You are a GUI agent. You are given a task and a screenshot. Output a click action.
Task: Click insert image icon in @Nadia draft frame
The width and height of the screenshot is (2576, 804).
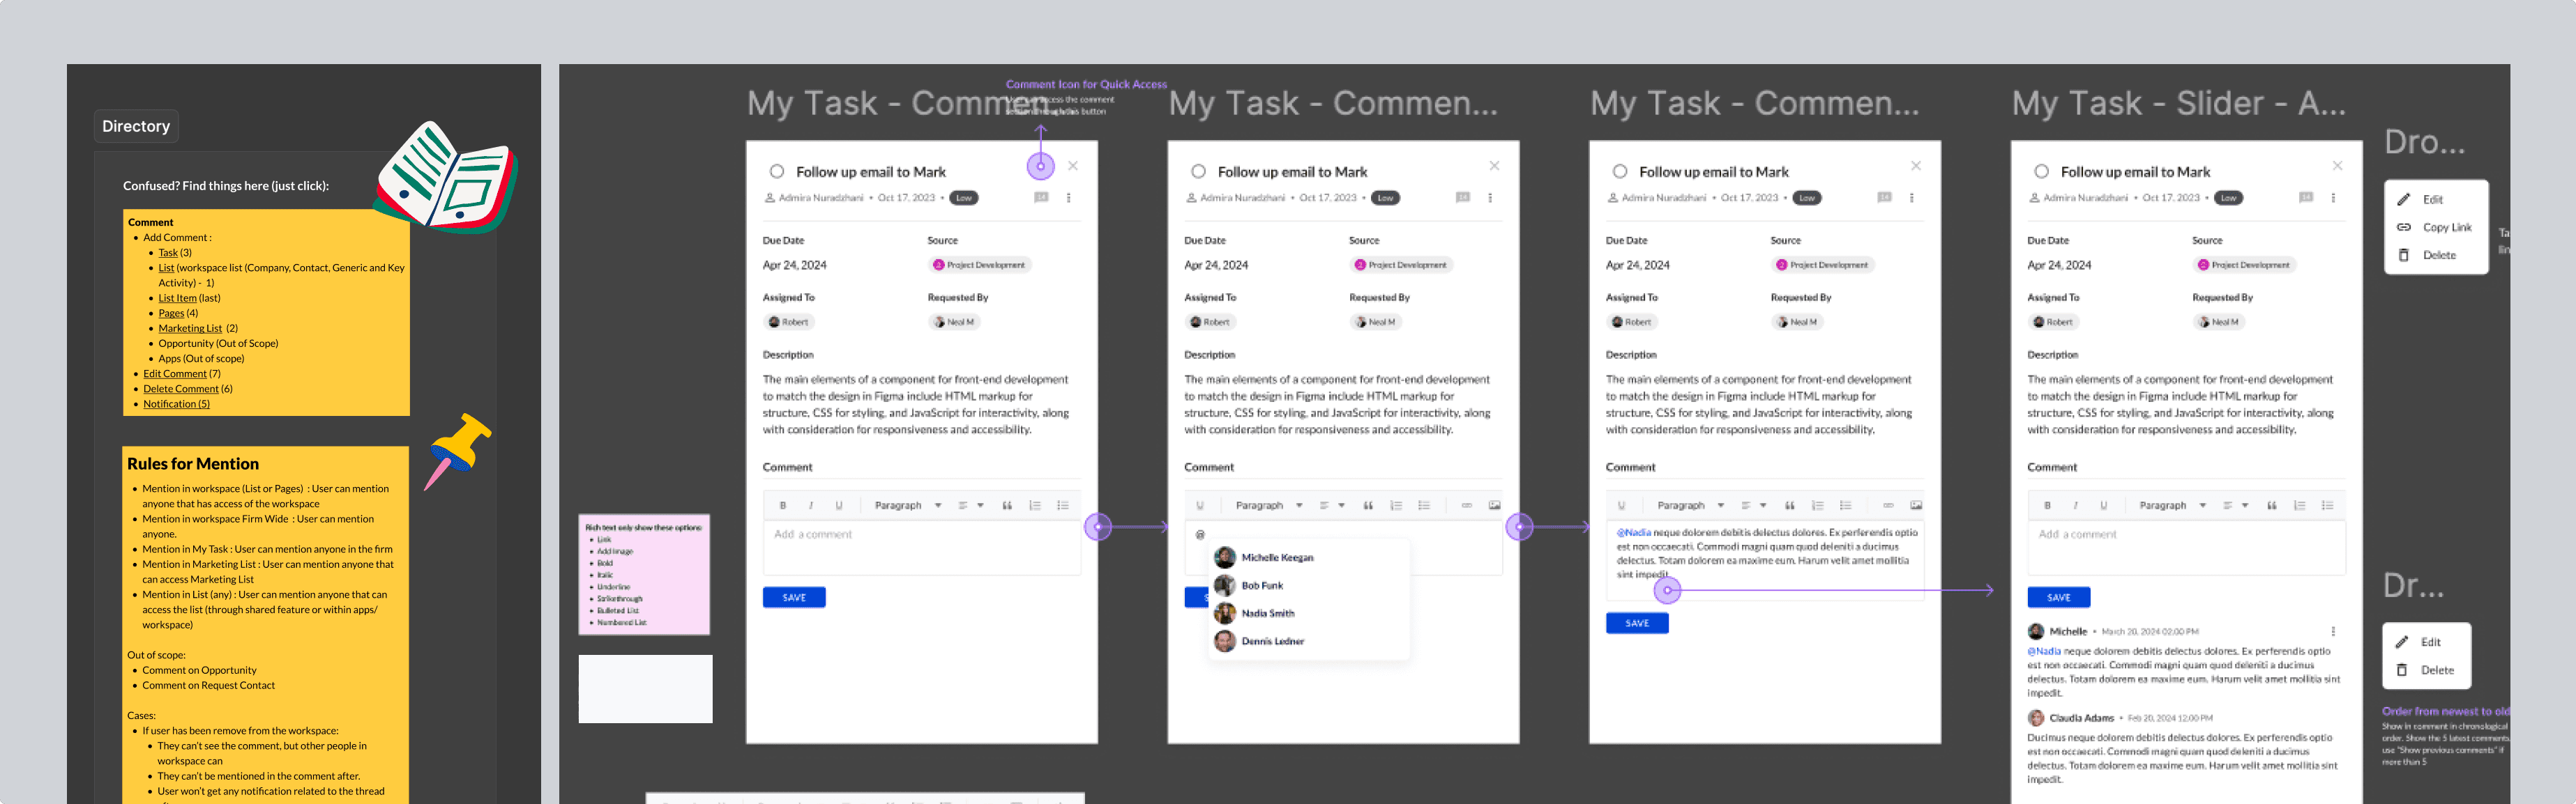pos(1916,505)
